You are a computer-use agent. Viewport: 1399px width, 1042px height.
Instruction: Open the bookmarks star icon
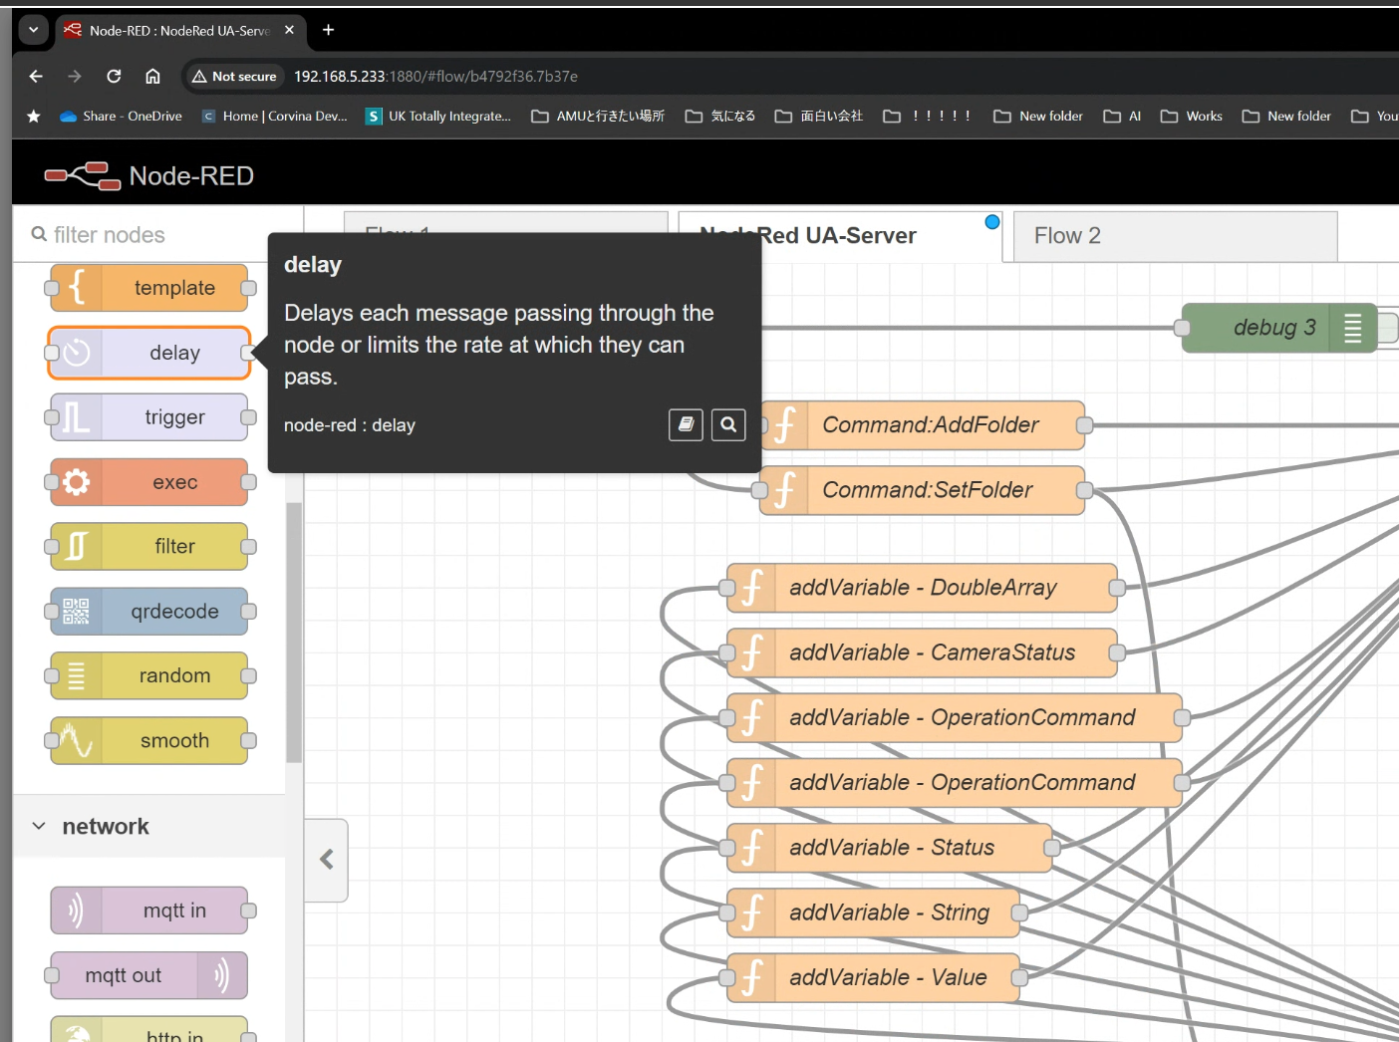[34, 117]
